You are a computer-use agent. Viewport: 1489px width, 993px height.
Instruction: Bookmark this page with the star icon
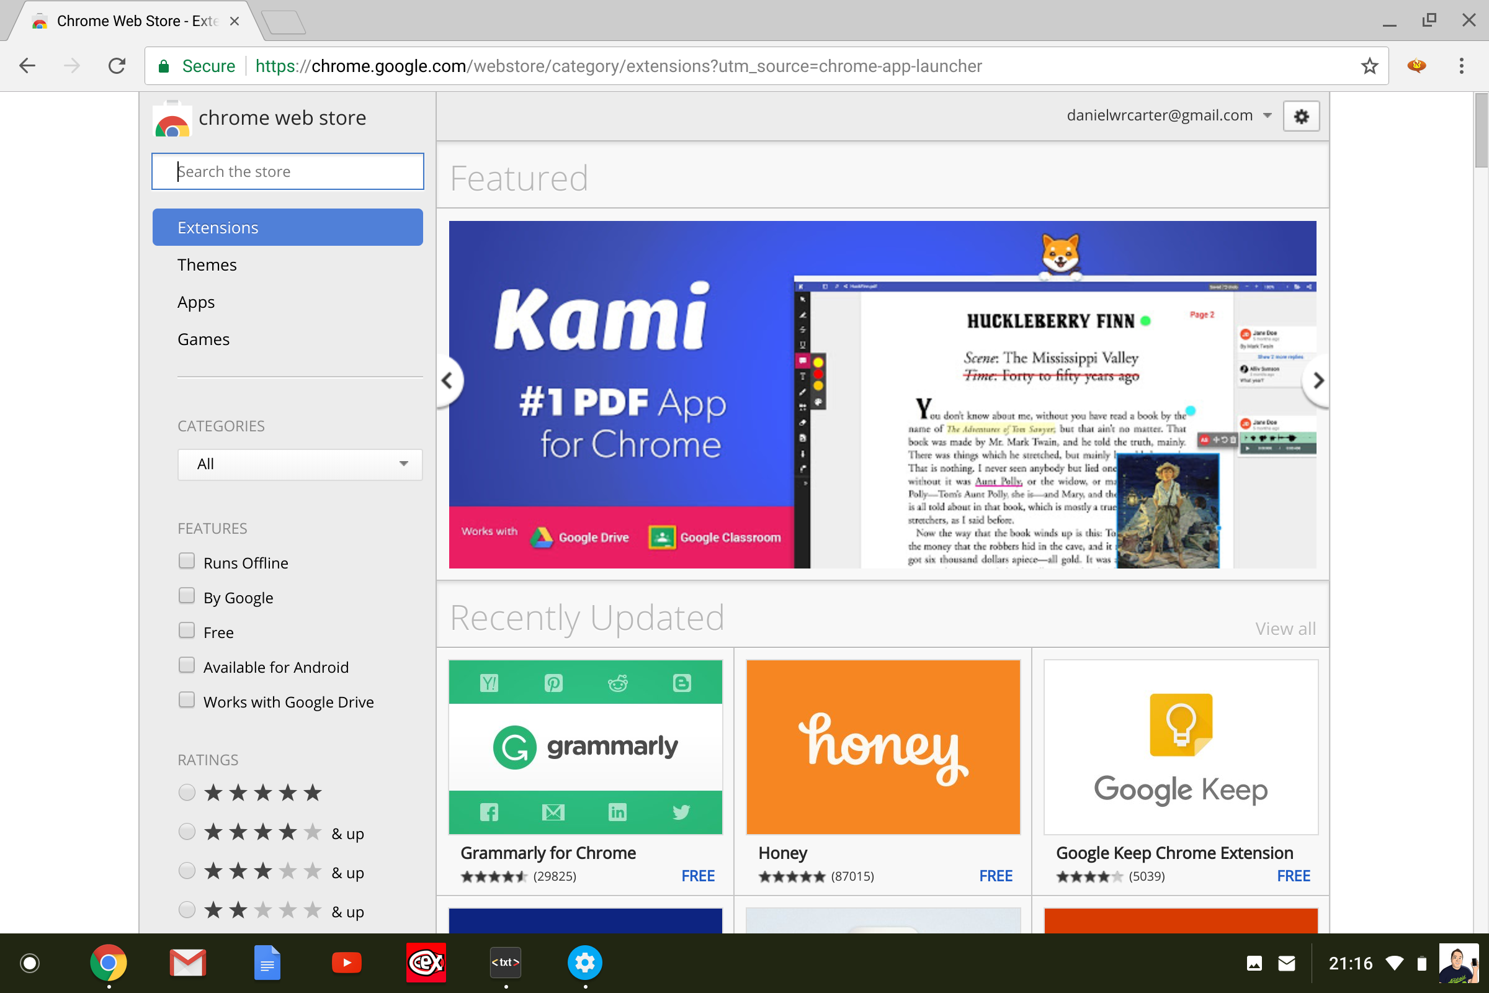(1369, 66)
